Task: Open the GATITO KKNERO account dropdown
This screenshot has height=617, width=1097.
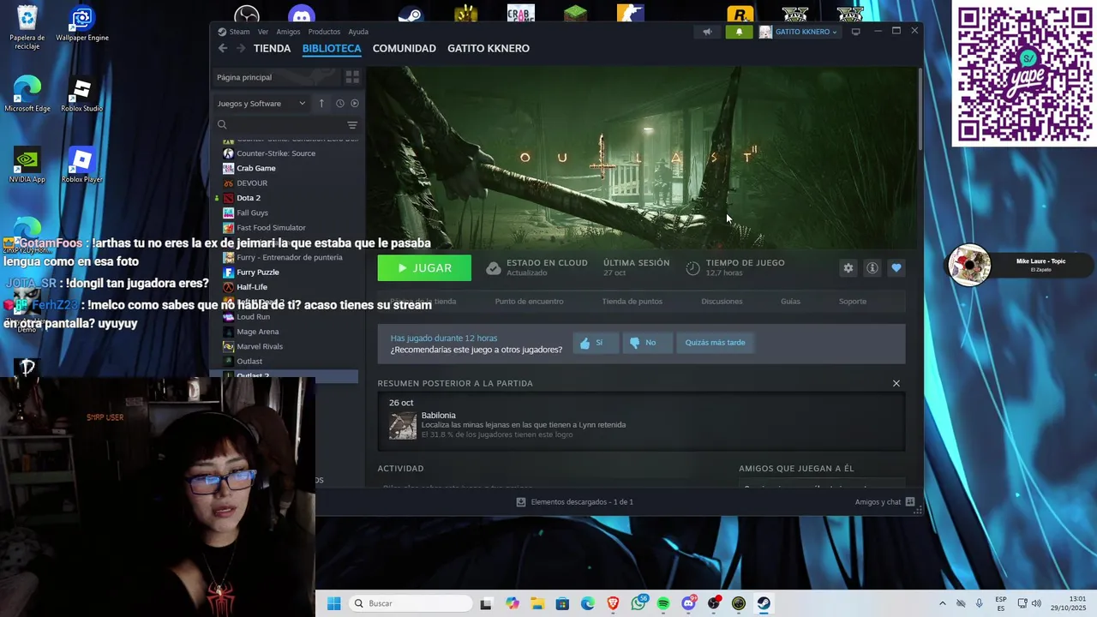Action: pyautogui.click(x=799, y=32)
